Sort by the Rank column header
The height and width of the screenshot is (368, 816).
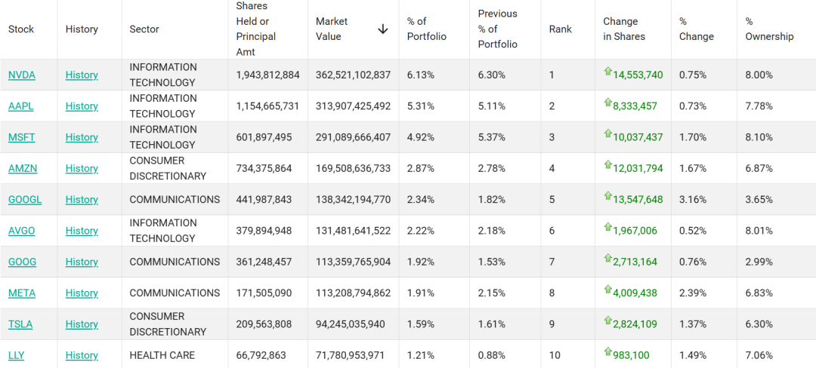pos(561,29)
